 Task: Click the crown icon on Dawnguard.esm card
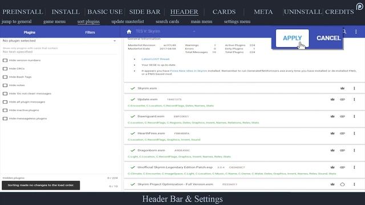pyautogui.click(x=332, y=116)
